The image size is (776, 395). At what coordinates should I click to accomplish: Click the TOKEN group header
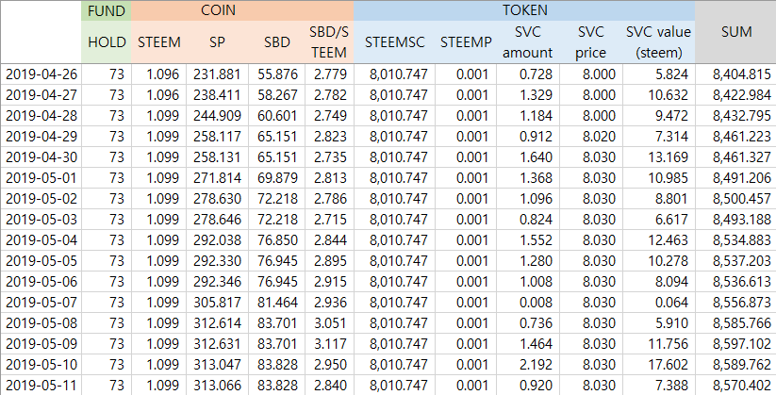(524, 11)
